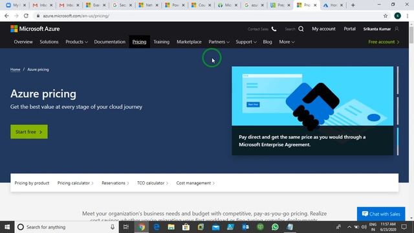Expand the Partners dropdown menu

[x=219, y=41]
